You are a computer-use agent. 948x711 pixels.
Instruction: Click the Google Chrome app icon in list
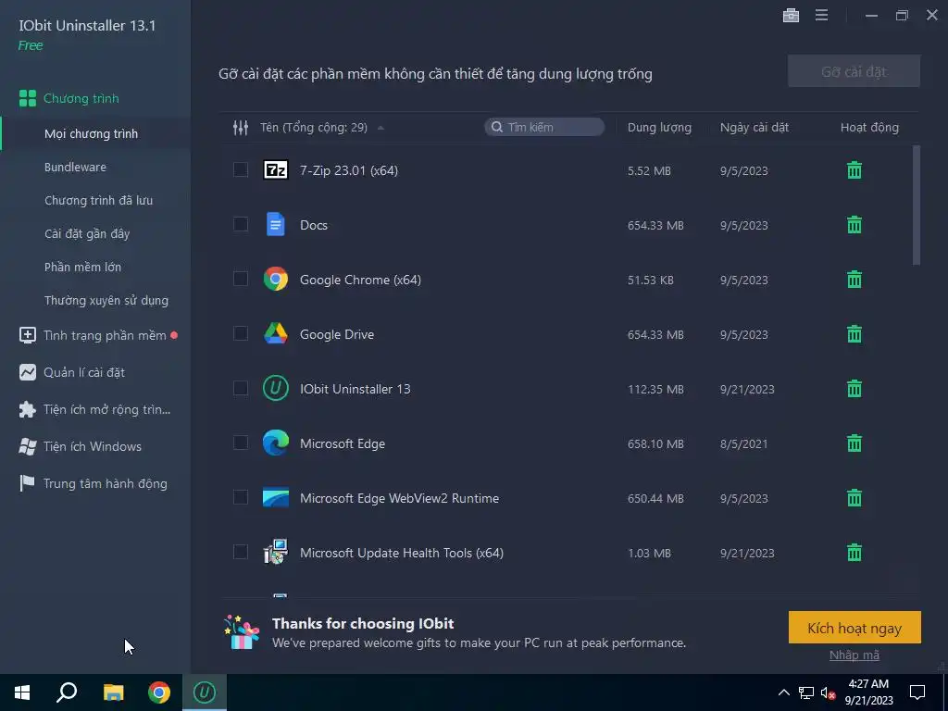276,280
